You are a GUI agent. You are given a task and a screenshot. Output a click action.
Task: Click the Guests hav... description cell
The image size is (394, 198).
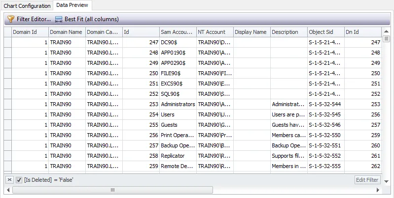[288, 125]
